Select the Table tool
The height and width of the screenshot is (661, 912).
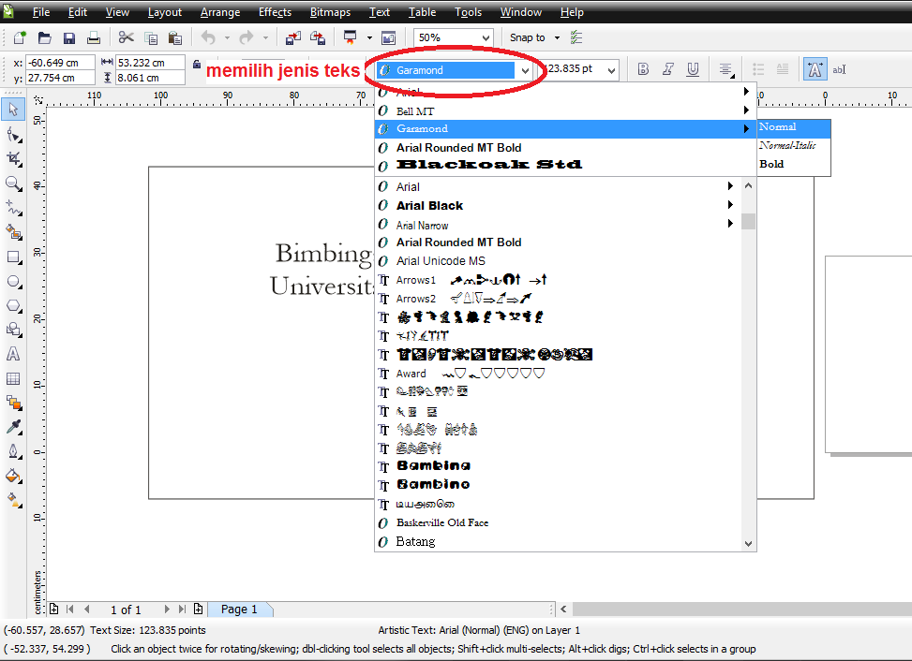click(x=13, y=379)
